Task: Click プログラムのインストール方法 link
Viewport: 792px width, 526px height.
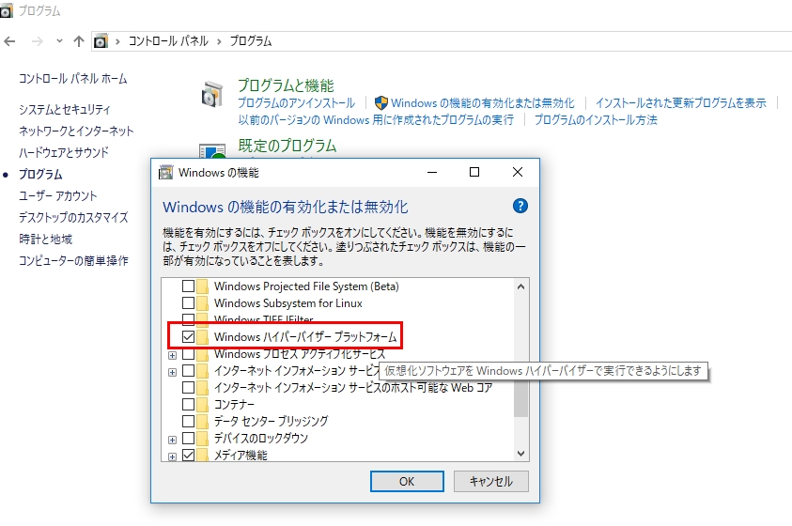Action: pyautogui.click(x=596, y=120)
